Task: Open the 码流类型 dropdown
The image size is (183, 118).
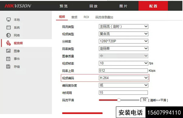Action: tap(124, 27)
